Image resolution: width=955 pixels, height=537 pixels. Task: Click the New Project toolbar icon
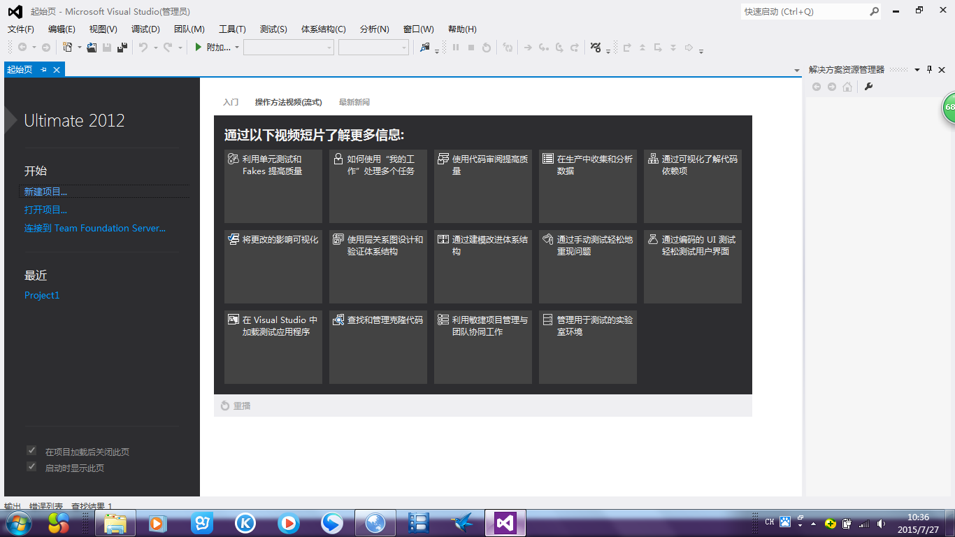[67, 48]
